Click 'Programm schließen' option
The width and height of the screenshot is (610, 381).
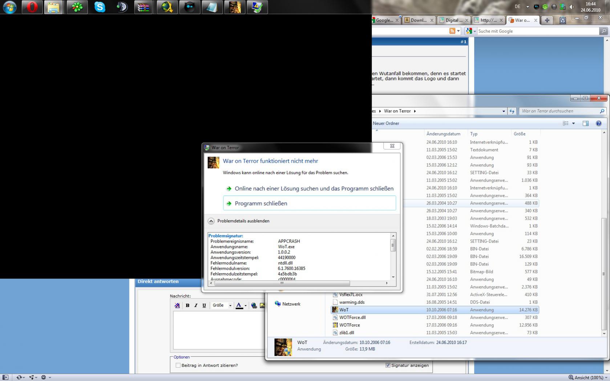click(x=310, y=203)
